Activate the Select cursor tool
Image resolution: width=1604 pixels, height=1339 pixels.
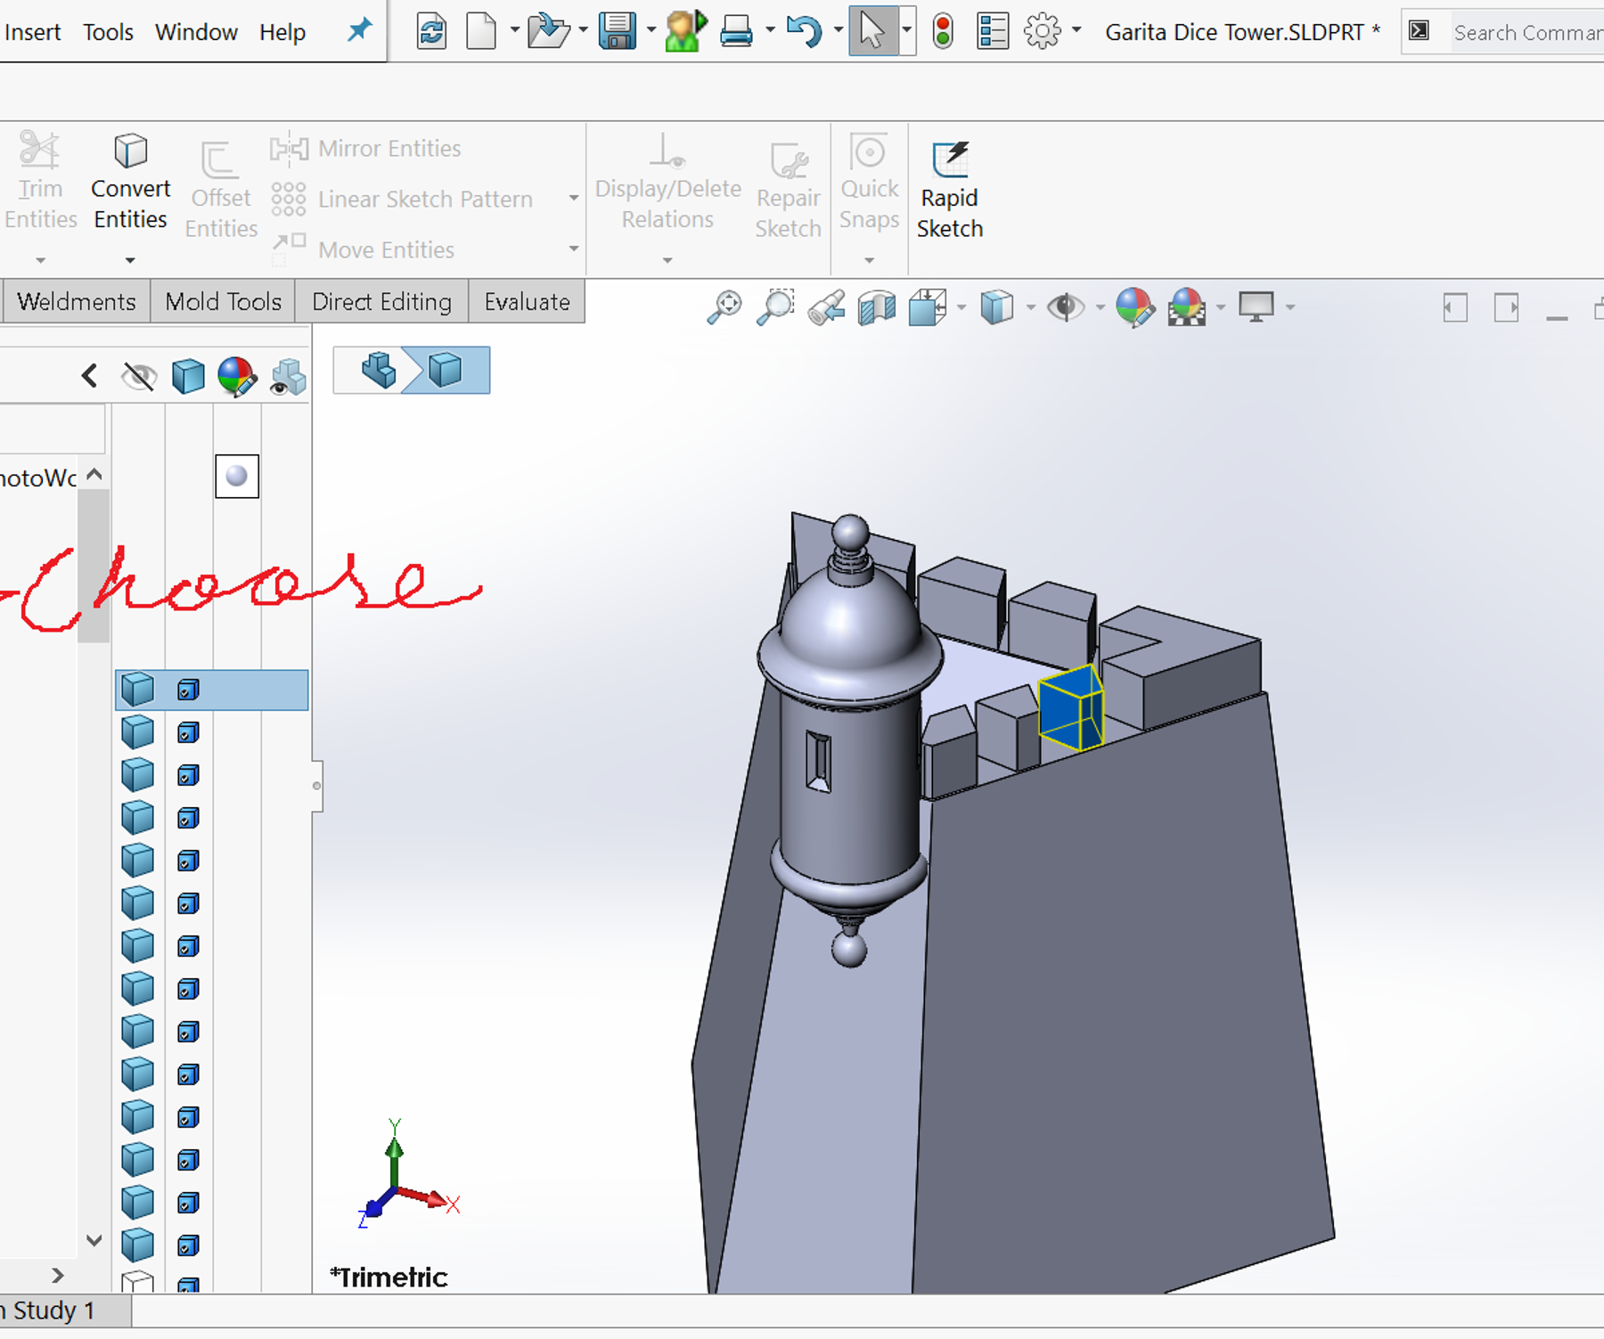coord(872,32)
